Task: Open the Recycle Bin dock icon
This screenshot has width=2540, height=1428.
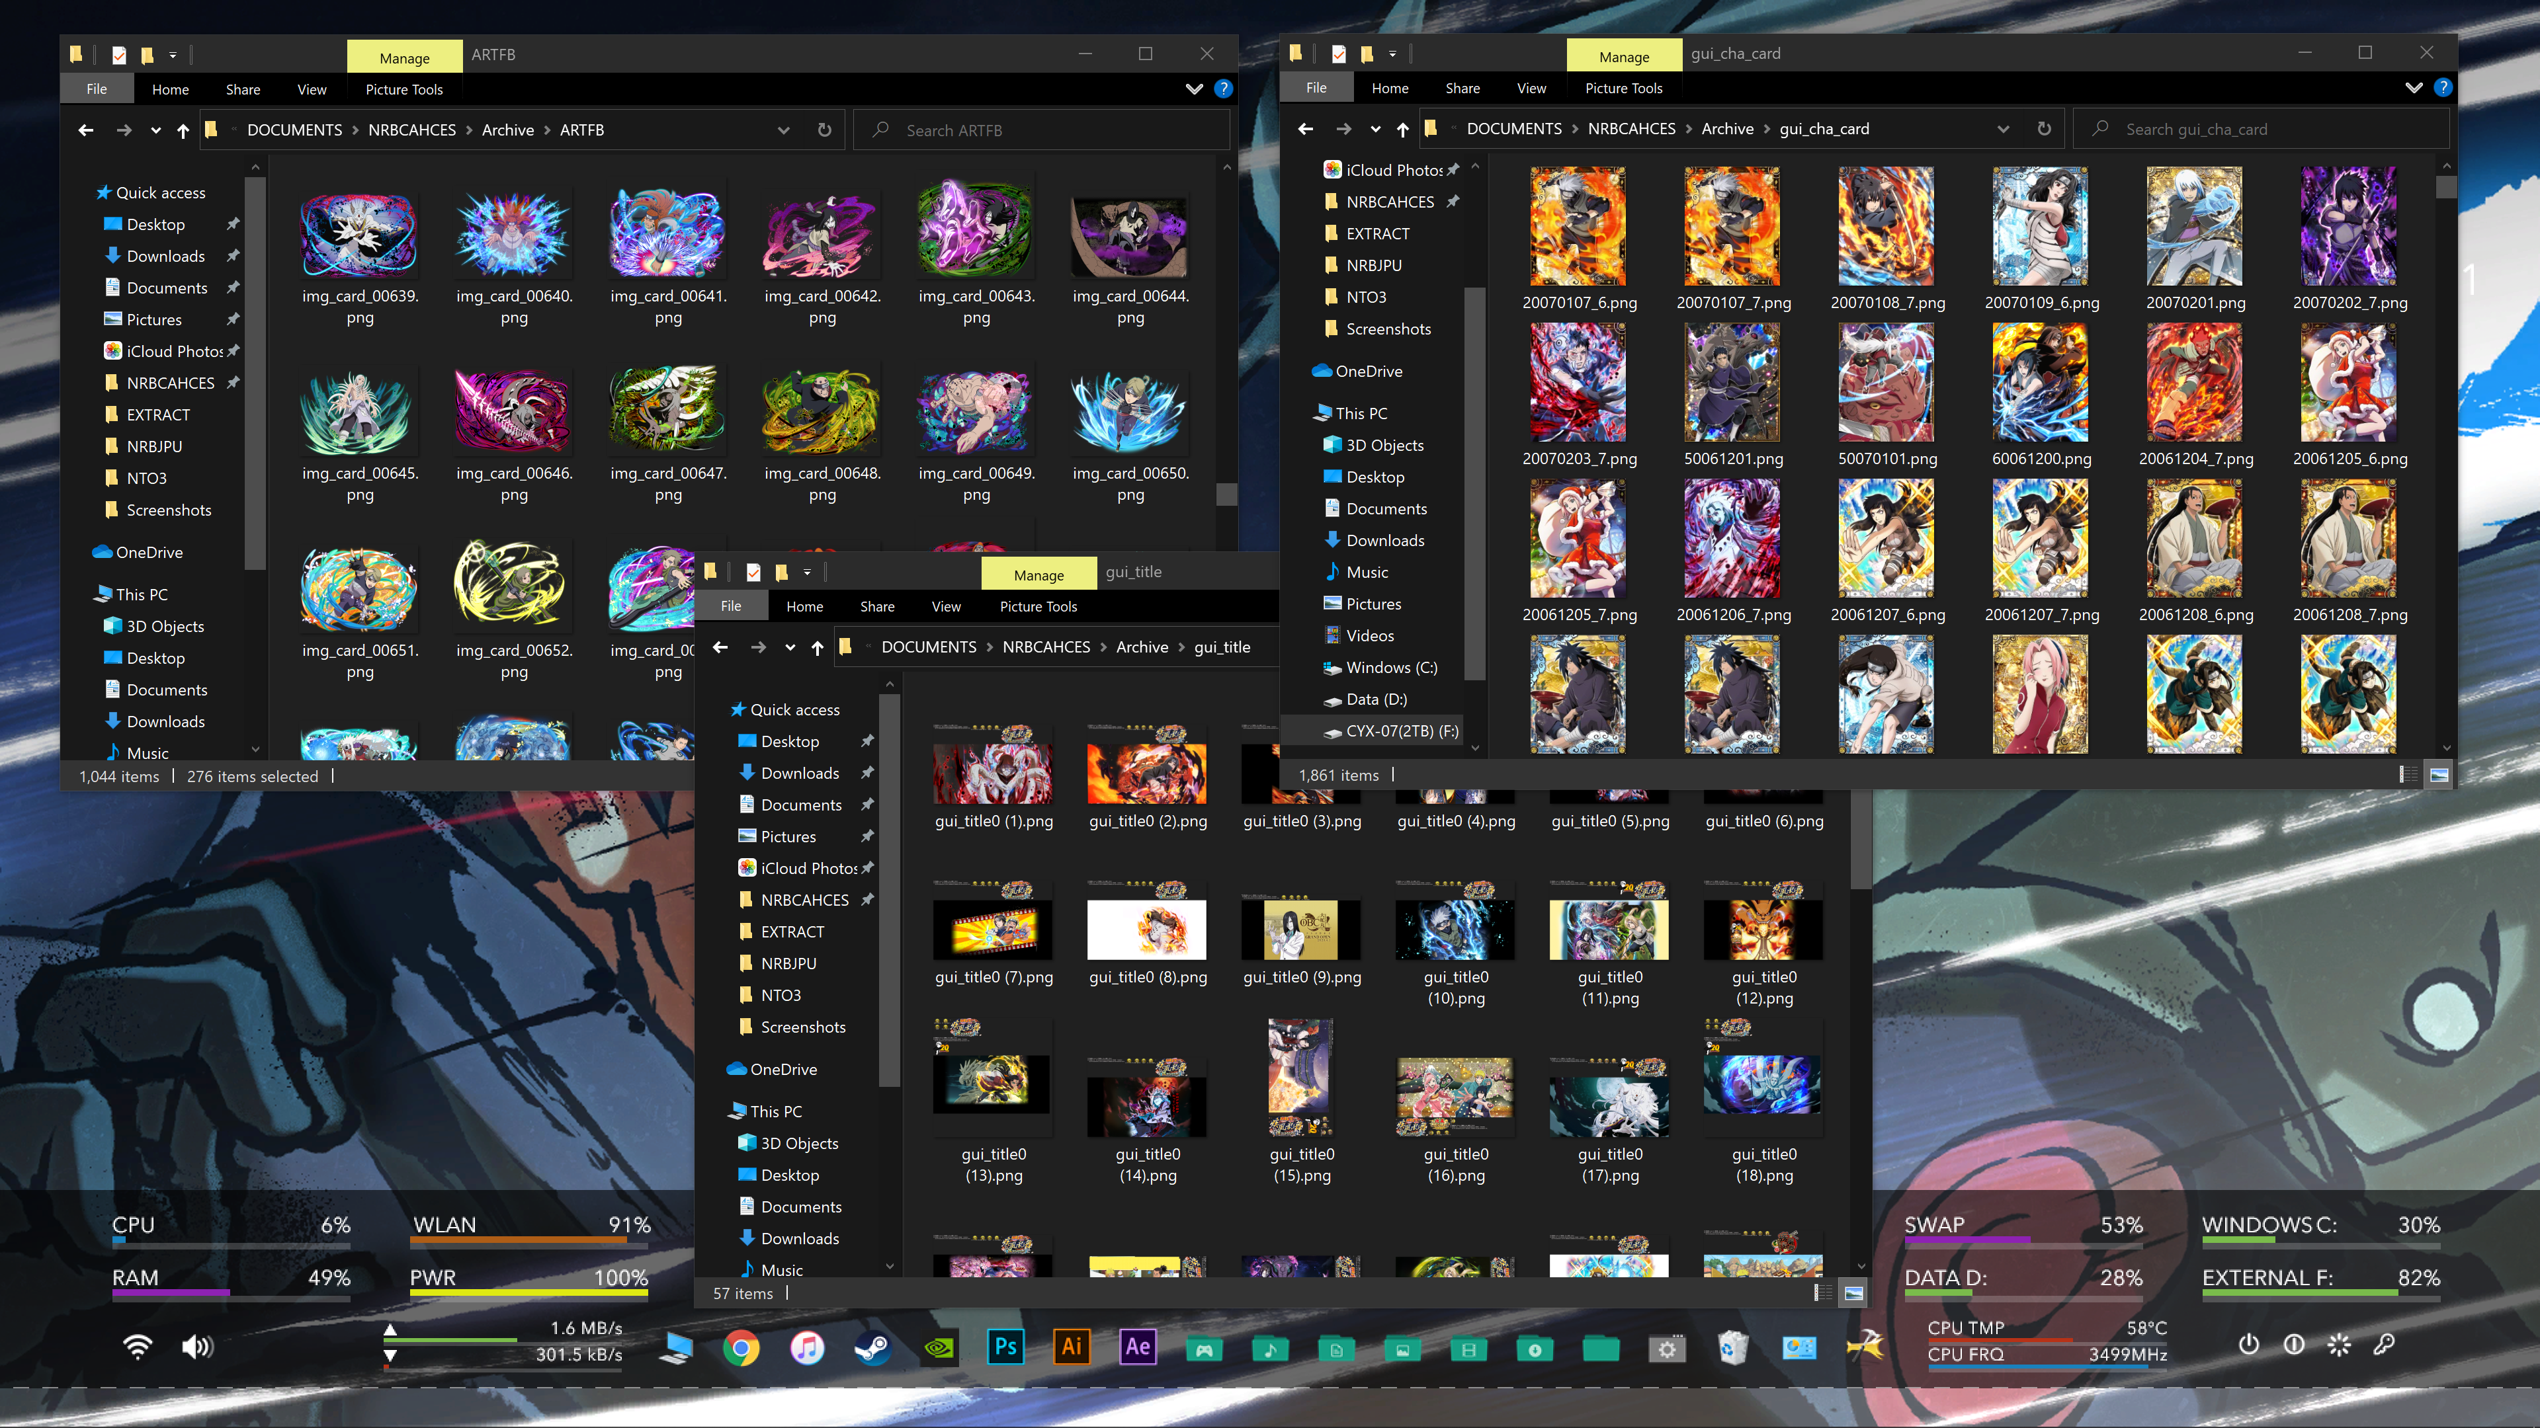Action: (x=1732, y=1347)
